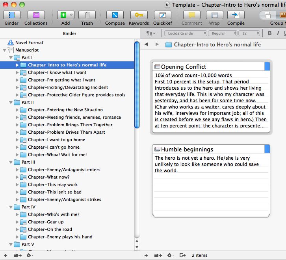Click the green Add button
Image resolution: width=286 pixels, height=260 pixels.
coord(63,15)
